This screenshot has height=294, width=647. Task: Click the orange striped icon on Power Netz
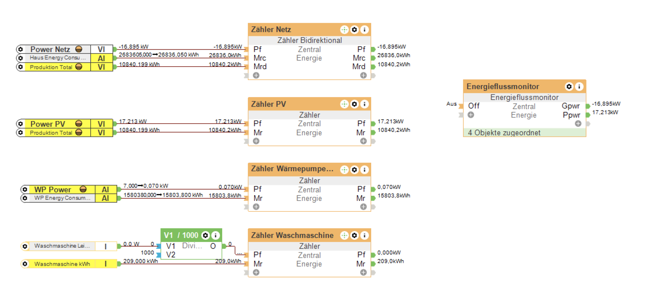[x=78, y=50]
